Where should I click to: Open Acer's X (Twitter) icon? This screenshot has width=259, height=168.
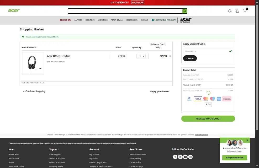tap(180, 157)
